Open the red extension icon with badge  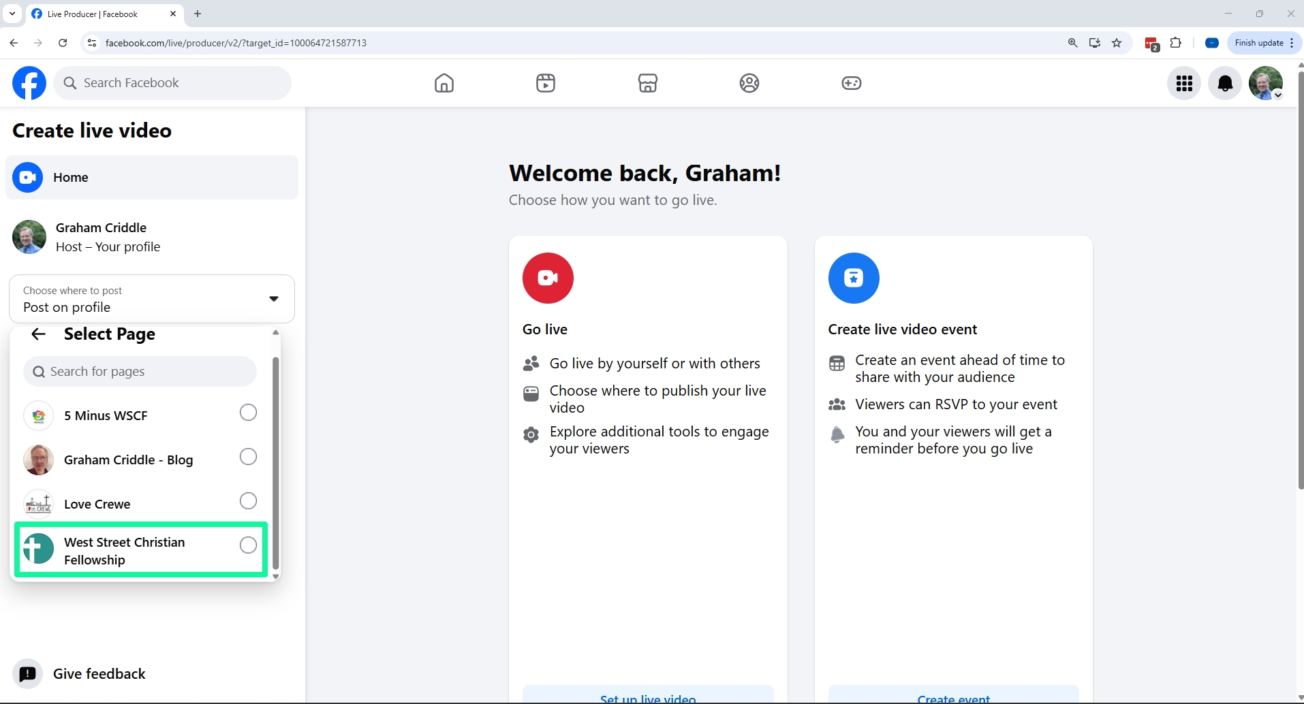coord(1152,44)
